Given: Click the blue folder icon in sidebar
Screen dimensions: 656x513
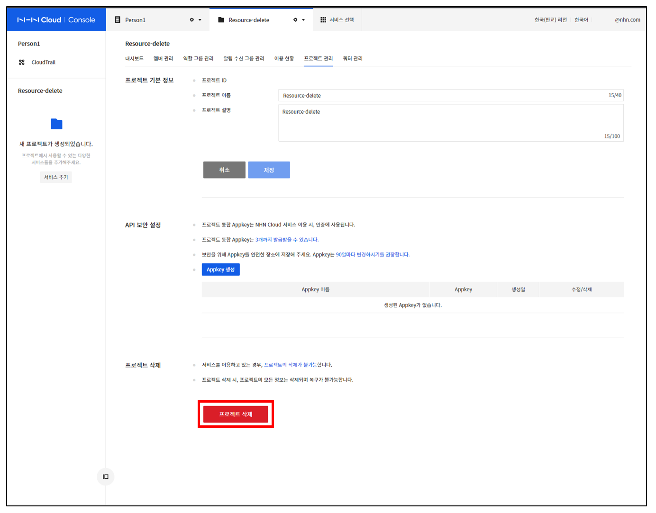Looking at the screenshot, I should click(x=56, y=124).
